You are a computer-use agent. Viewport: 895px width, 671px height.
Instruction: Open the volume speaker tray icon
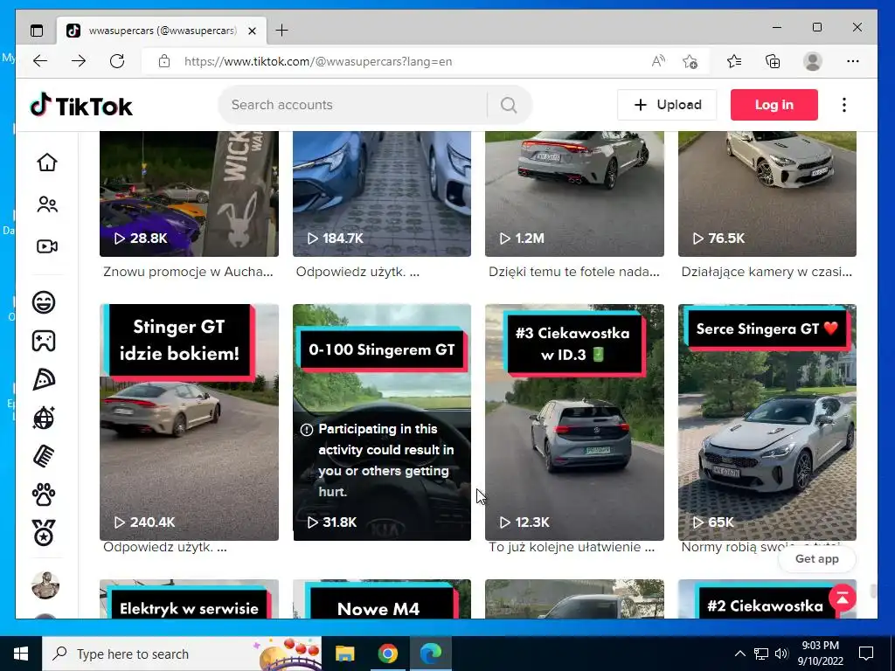click(x=781, y=654)
